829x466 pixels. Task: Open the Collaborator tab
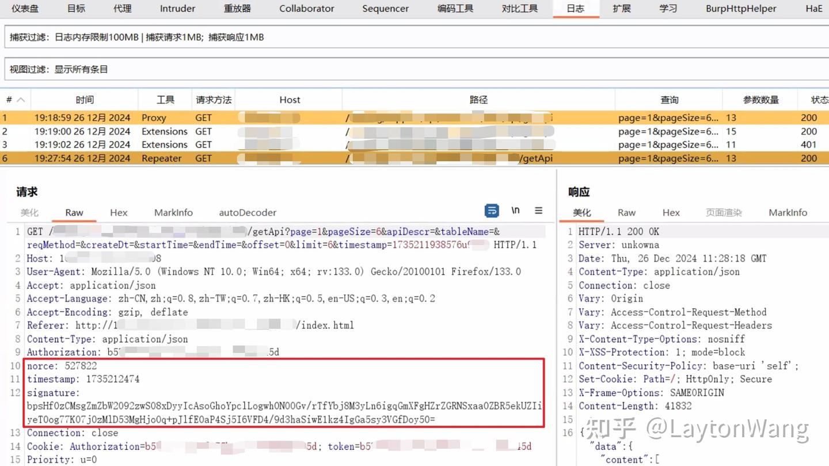pyautogui.click(x=306, y=9)
